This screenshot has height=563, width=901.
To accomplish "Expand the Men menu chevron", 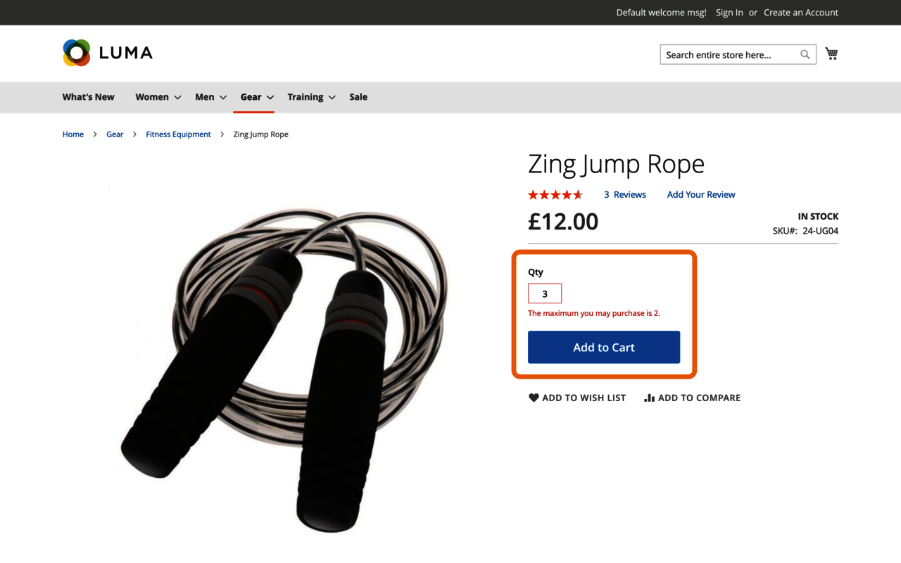I will pos(222,98).
